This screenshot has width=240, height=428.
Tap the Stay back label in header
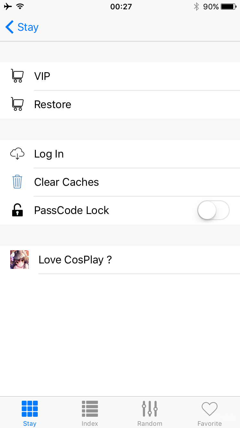28,27
